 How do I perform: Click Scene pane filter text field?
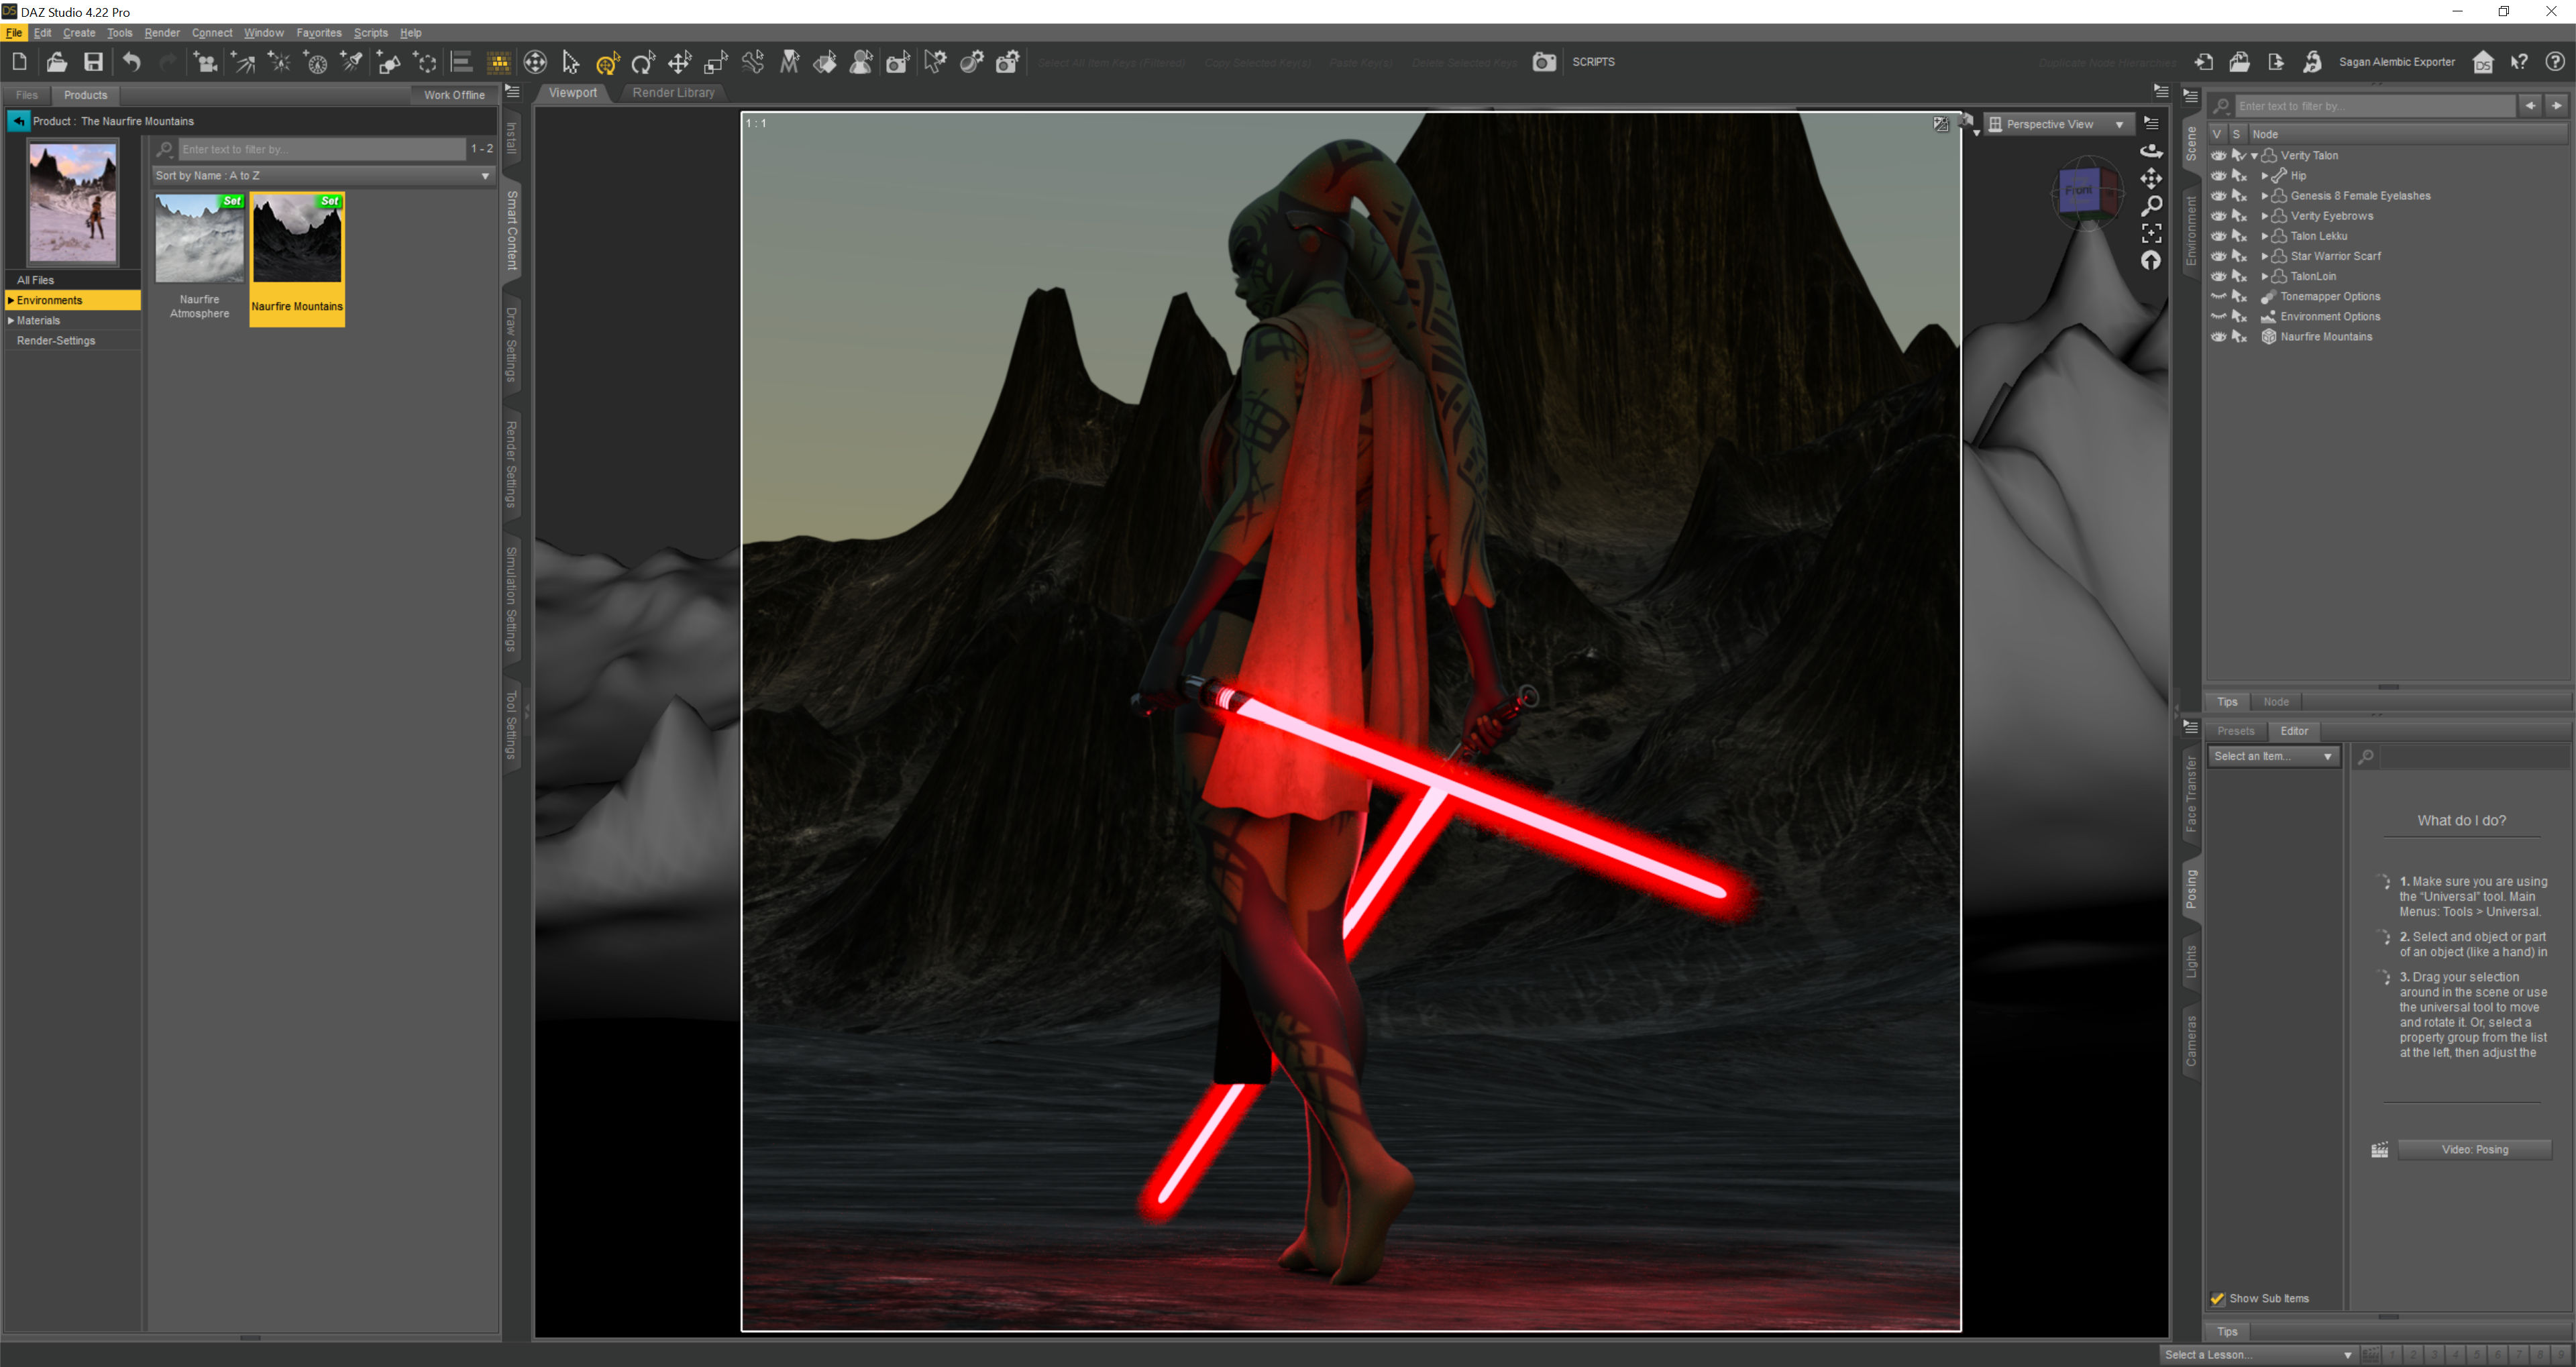(x=2375, y=106)
